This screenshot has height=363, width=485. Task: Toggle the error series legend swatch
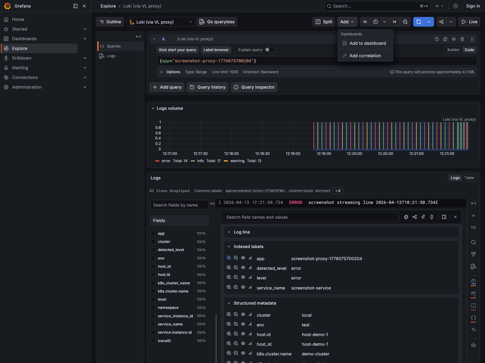coord(157,161)
